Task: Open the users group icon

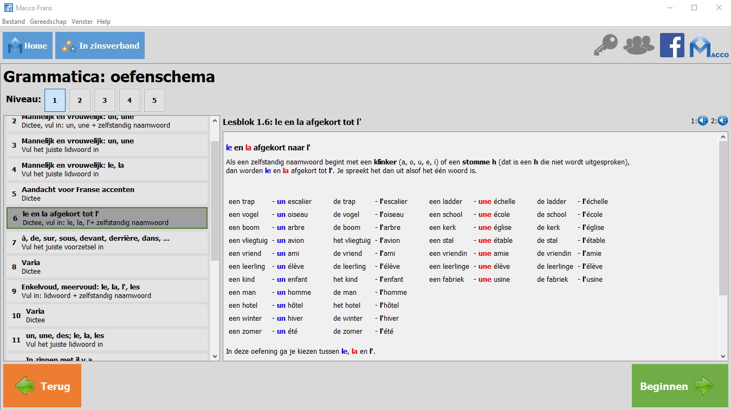Action: click(x=639, y=45)
